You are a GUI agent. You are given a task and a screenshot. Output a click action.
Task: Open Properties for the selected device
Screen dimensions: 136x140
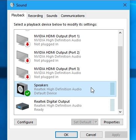coord(112,122)
